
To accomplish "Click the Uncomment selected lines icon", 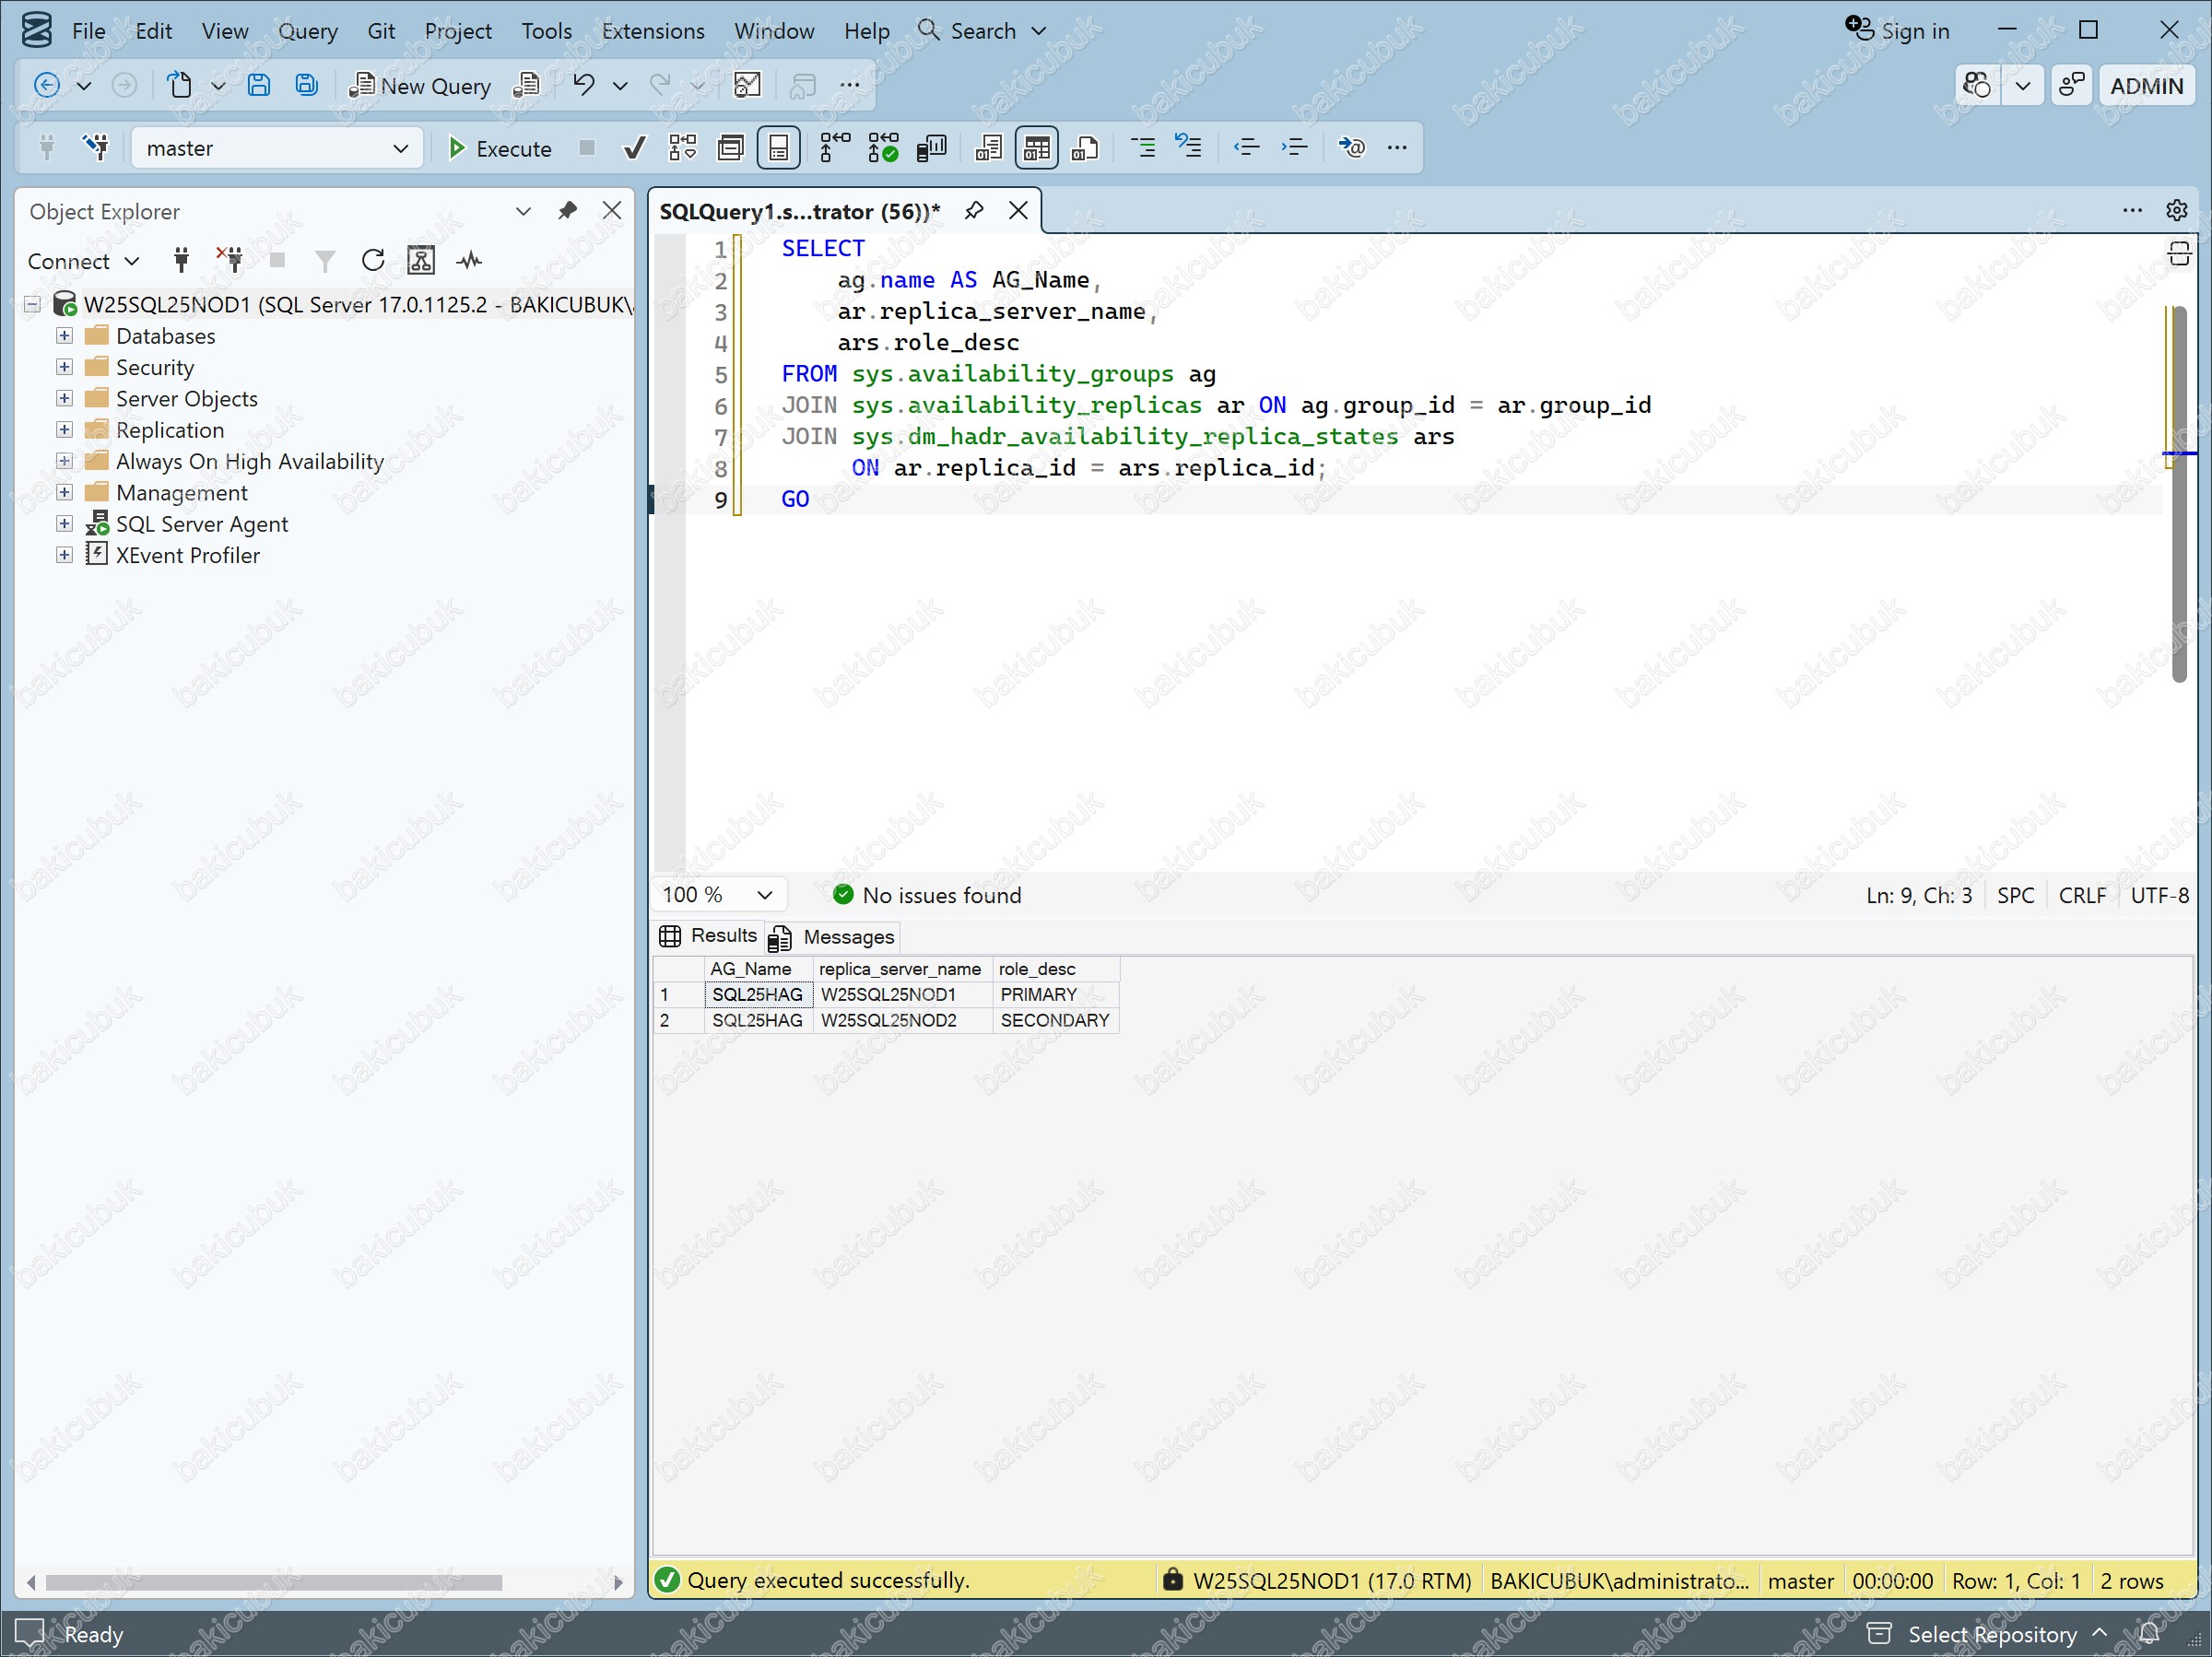I will point(1188,148).
